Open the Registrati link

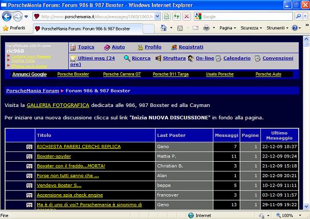pos(191,47)
